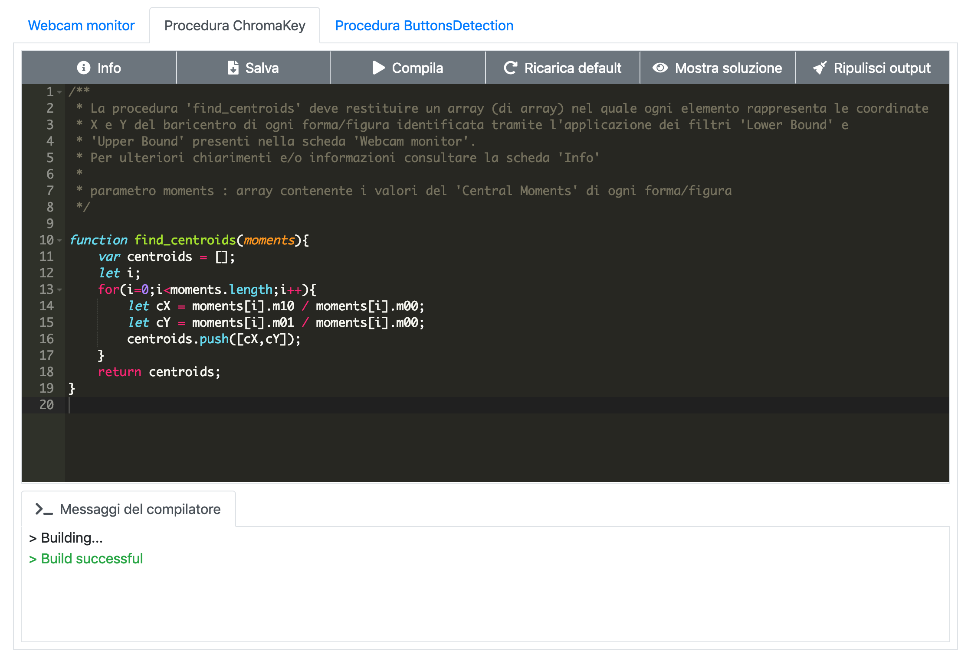Image resolution: width=971 pixels, height=657 pixels.
Task: Click the Ripulisci output text button
Action: 882,68
